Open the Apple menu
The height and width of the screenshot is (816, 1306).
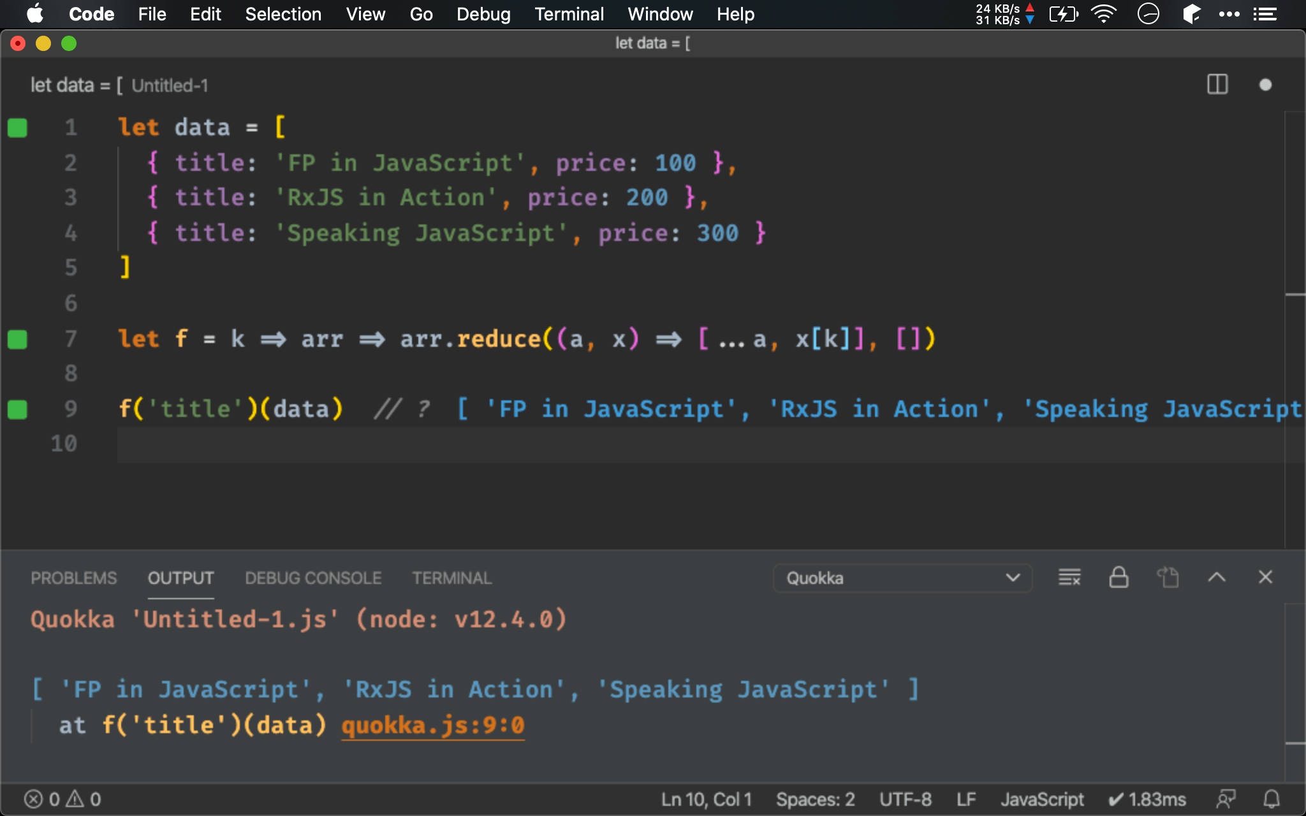[35, 14]
